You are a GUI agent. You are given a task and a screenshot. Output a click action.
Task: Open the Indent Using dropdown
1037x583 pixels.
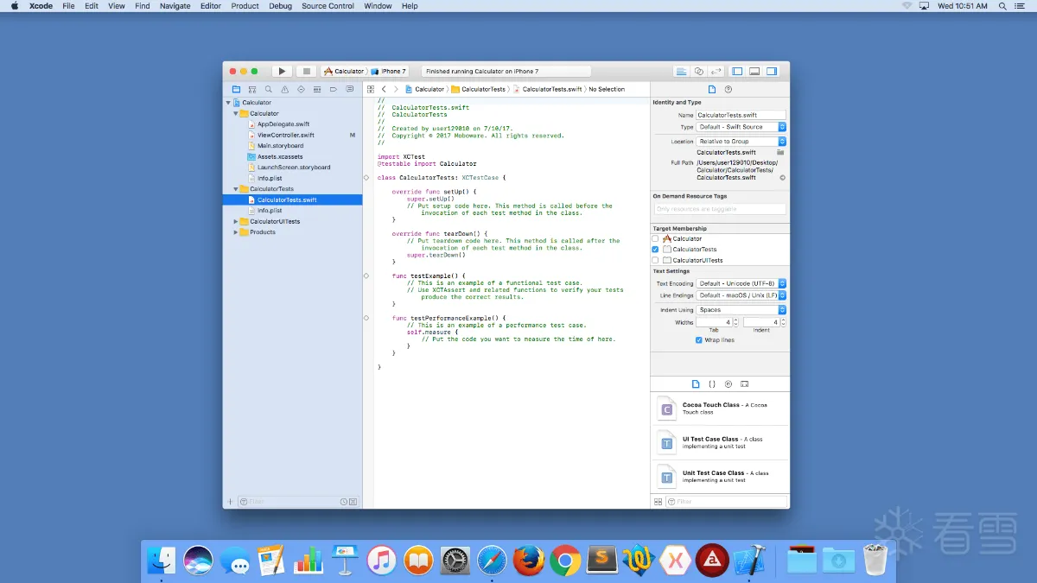pos(741,309)
